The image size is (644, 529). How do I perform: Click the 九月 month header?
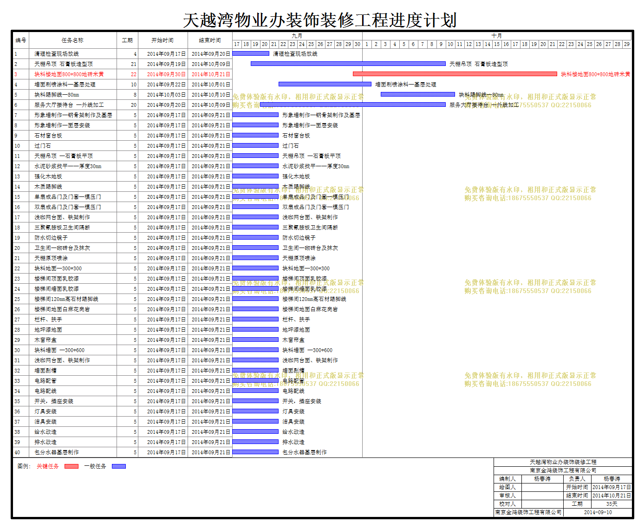[297, 36]
